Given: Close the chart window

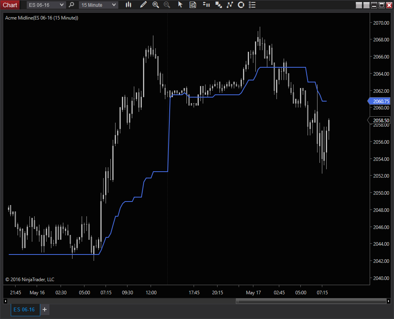Looking at the screenshot, I should point(389,5).
